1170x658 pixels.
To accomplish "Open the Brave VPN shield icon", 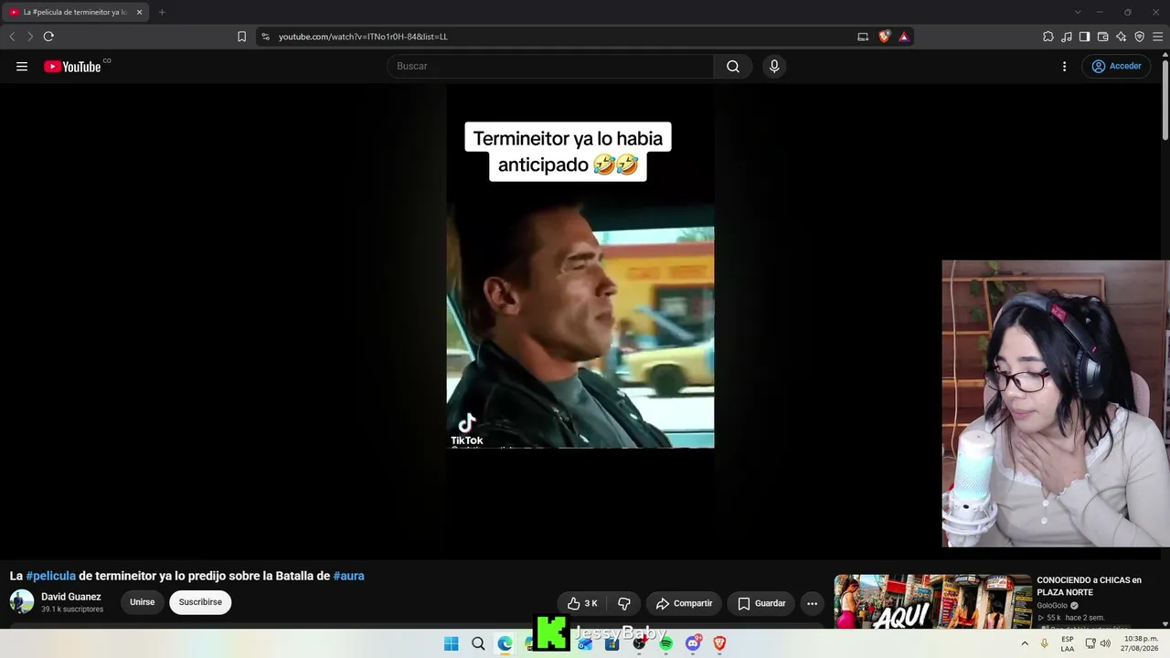I will [x=1139, y=37].
